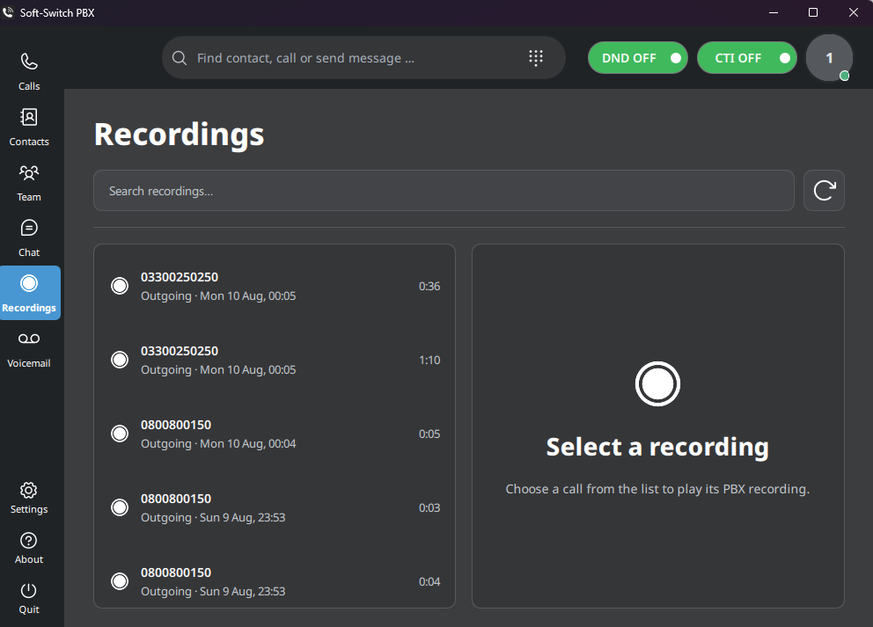Click the 0:05 duration value
Viewport: 873px width, 627px height.
[429, 434]
